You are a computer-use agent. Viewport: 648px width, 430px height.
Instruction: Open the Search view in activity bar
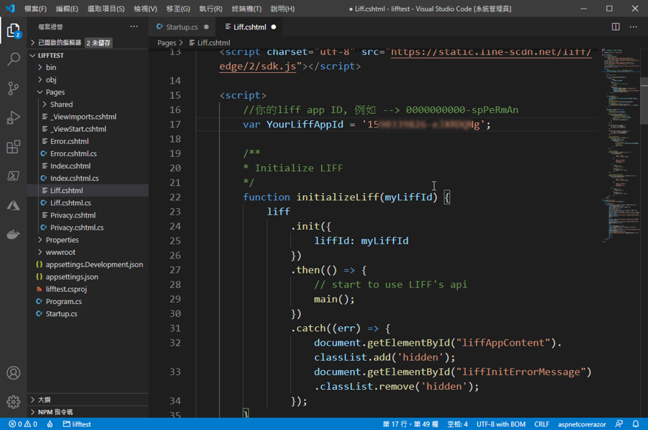pyautogui.click(x=13, y=59)
